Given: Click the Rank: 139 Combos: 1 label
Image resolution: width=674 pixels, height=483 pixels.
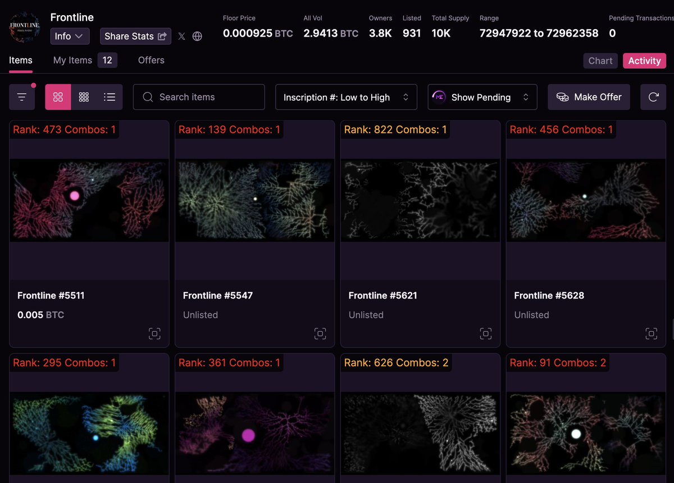Looking at the screenshot, I should pos(229,130).
